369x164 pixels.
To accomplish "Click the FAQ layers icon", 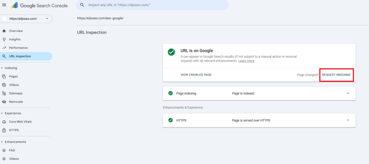I will [x=4, y=150].
